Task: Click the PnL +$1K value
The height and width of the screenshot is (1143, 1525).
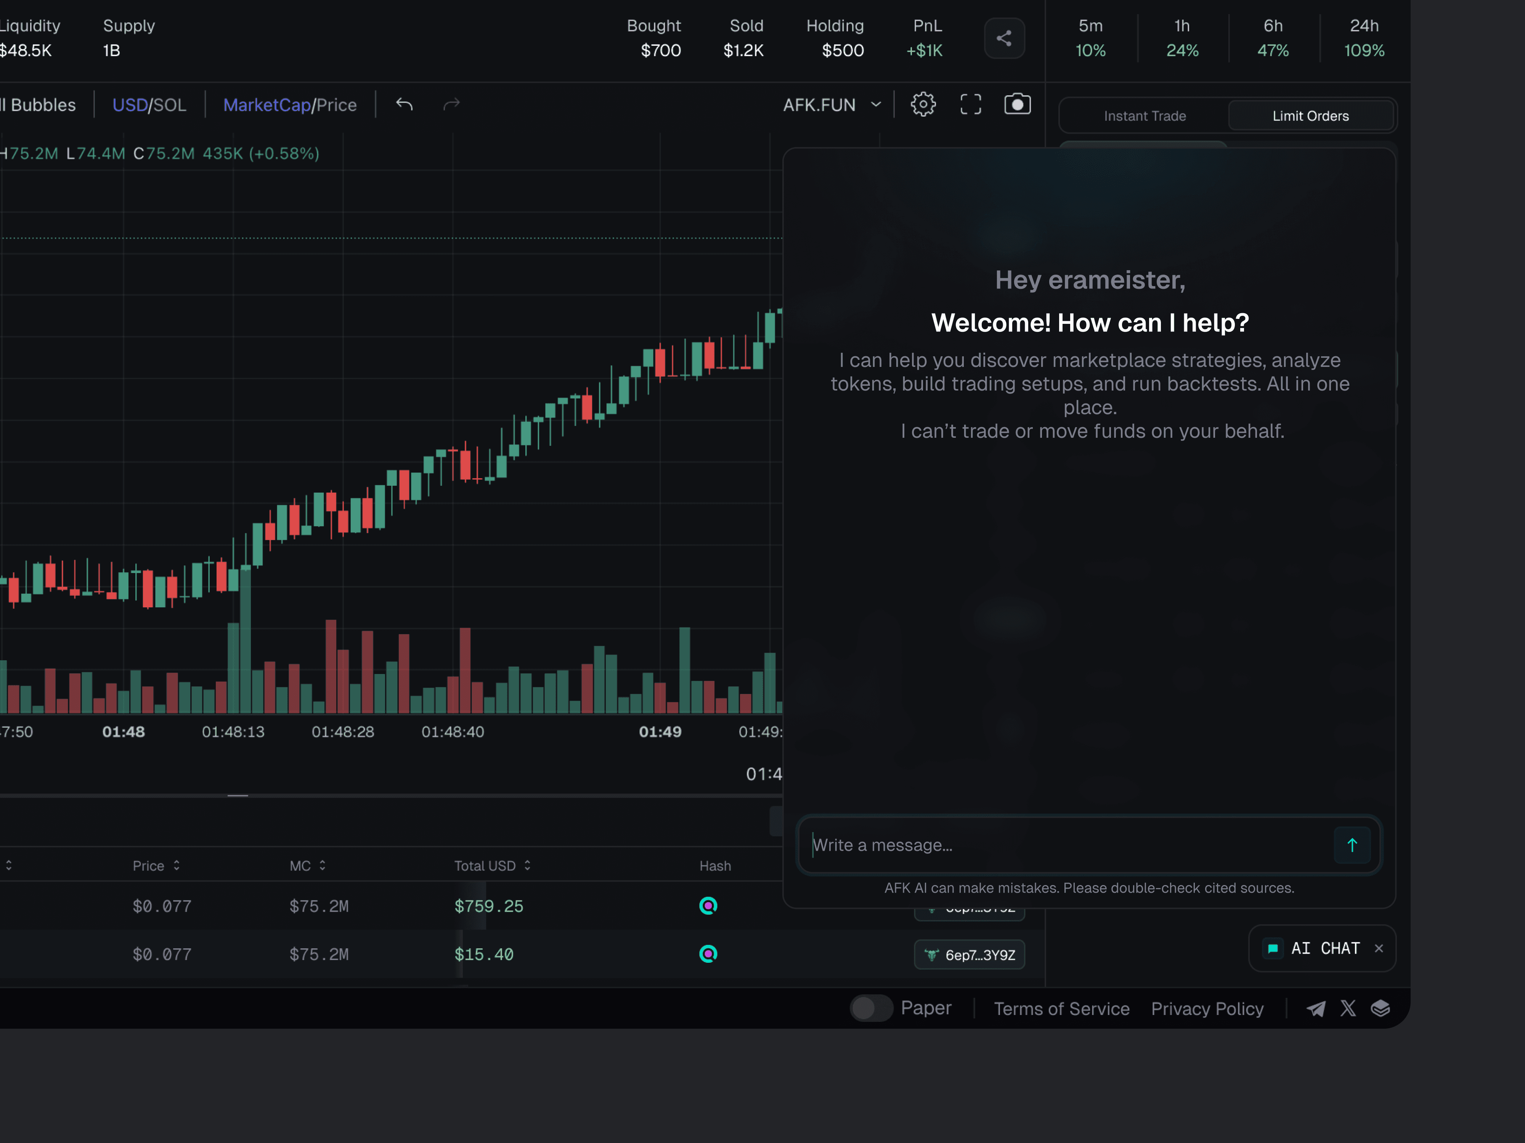Action: coord(924,50)
